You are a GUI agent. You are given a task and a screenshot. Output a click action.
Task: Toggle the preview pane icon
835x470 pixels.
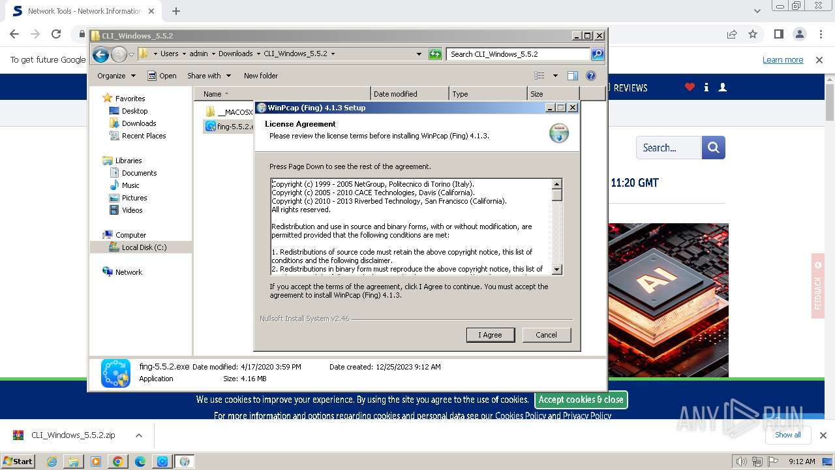[573, 76]
